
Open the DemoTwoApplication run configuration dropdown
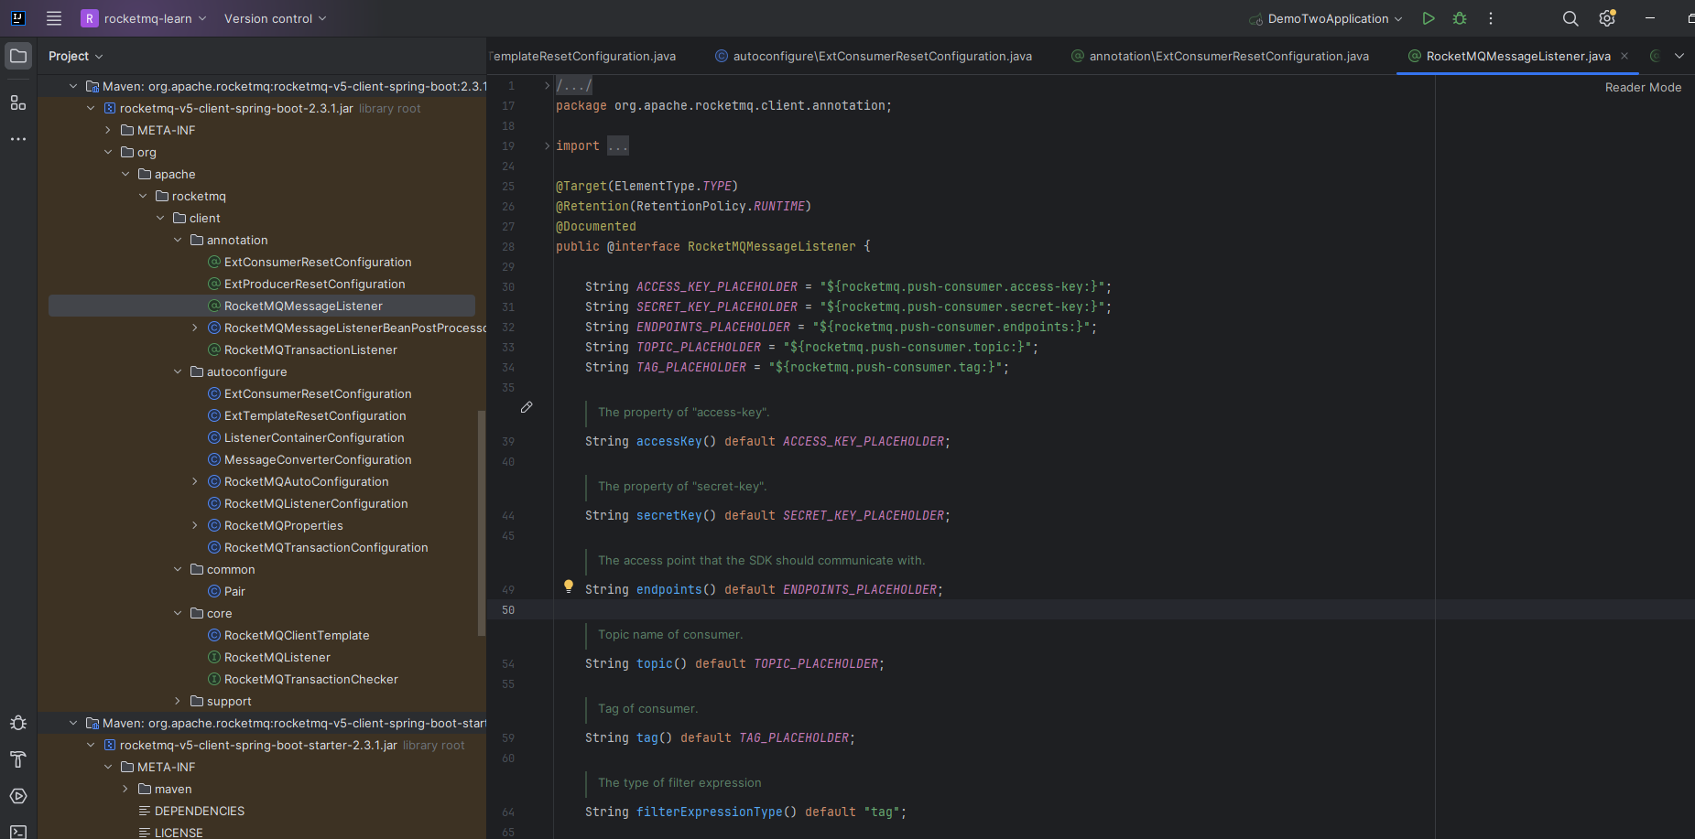click(x=1326, y=18)
